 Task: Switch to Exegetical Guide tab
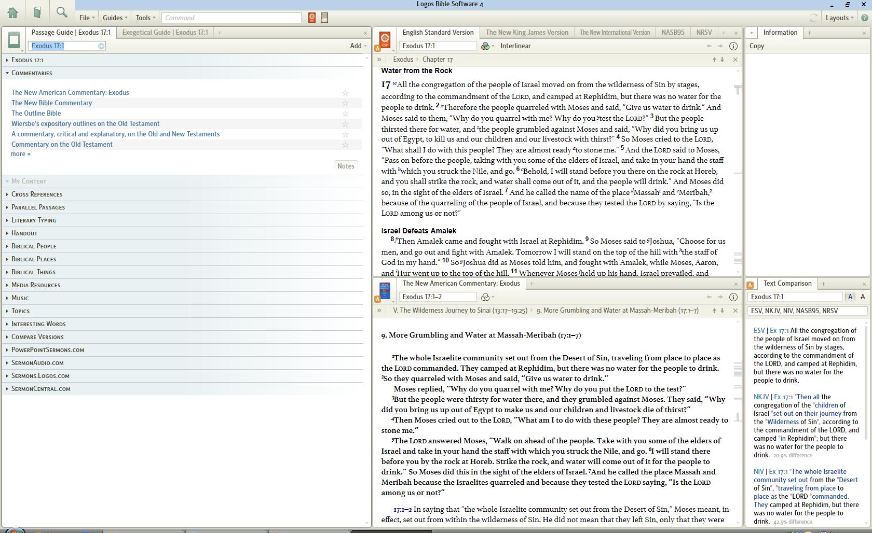coord(165,33)
